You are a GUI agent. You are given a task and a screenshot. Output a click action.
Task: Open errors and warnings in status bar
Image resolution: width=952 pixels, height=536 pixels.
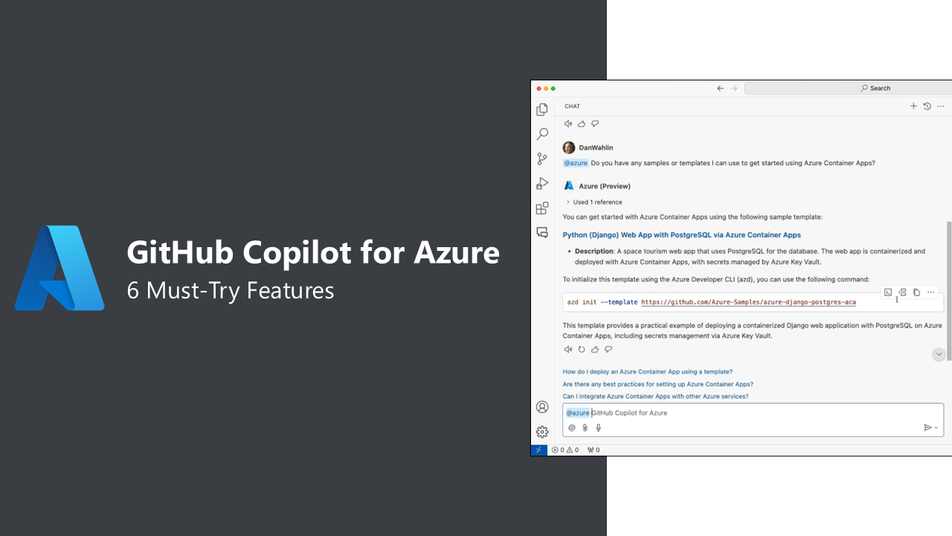(565, 450)
